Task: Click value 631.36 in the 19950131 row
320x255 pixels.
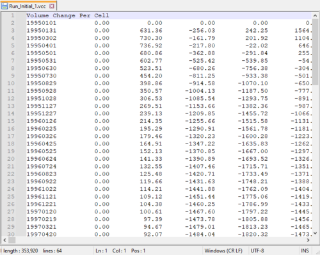Action: [151, 31]
